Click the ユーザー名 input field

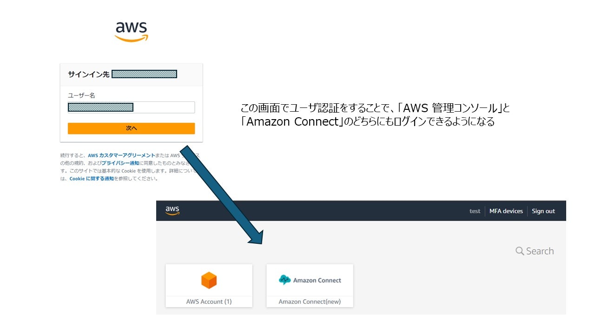131,107
